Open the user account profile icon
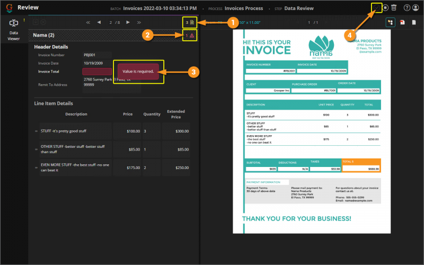 pos(416,8)
